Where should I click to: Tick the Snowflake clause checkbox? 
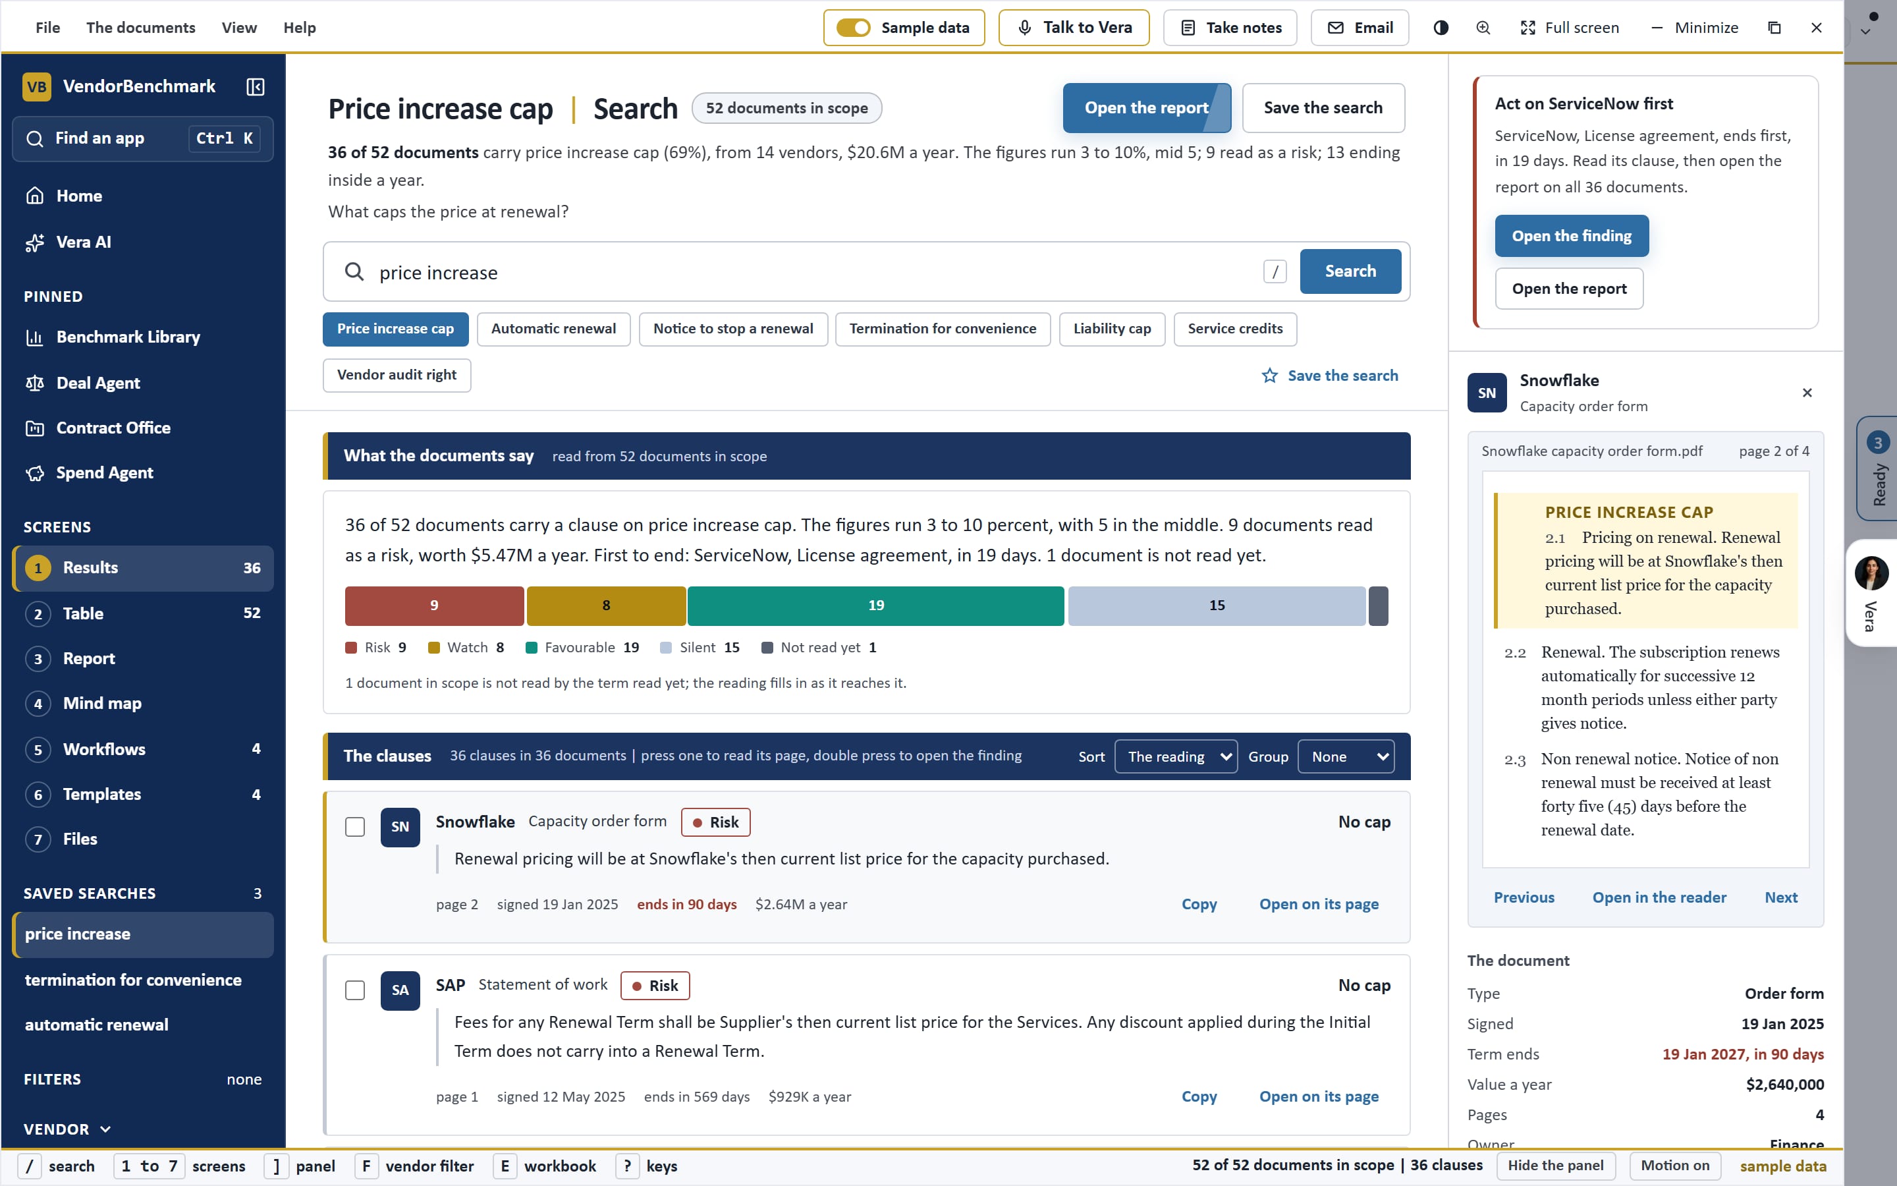coord(355,827)
